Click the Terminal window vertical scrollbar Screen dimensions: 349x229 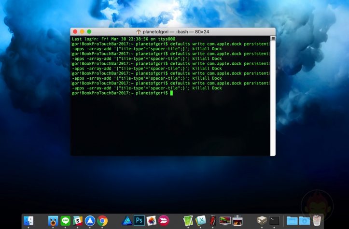273,98
